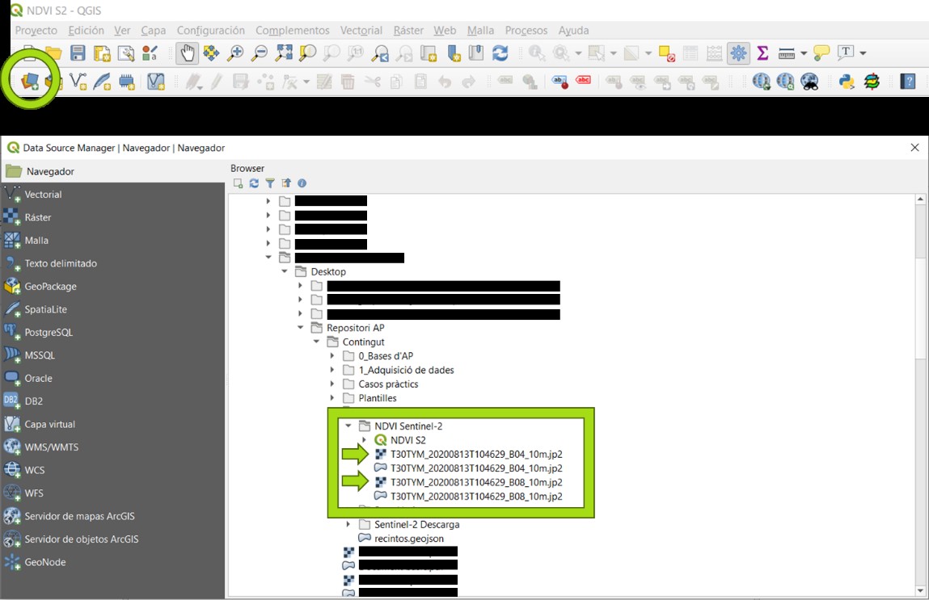
Task: Select the Zoom In magnifier tool
Action: (x=235, y=53)
